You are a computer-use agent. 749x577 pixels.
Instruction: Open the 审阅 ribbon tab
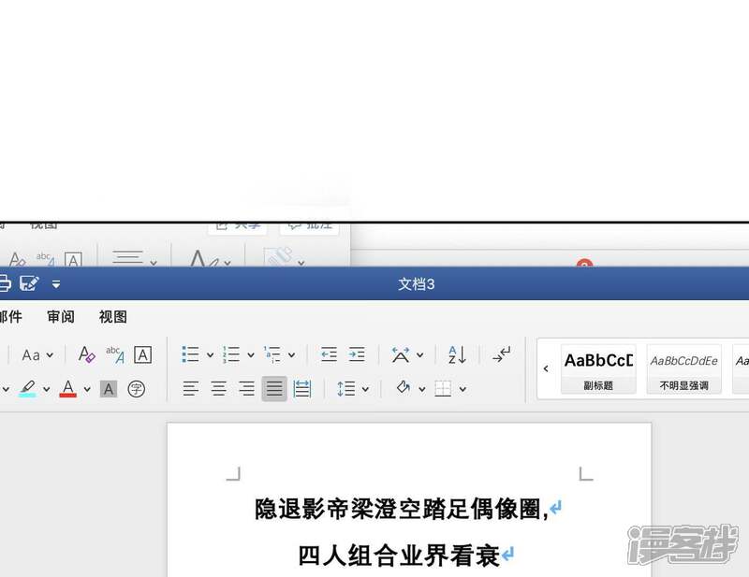point(61,317)
